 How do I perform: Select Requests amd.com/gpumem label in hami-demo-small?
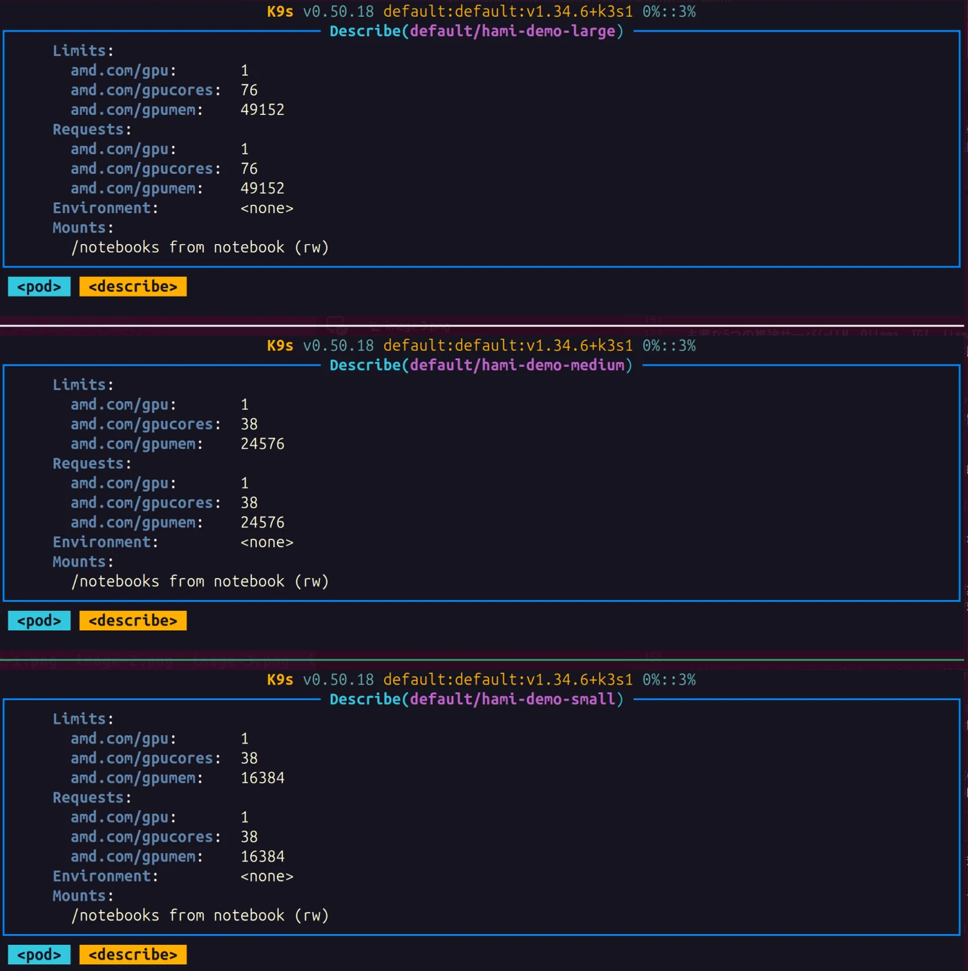point(137,857)
